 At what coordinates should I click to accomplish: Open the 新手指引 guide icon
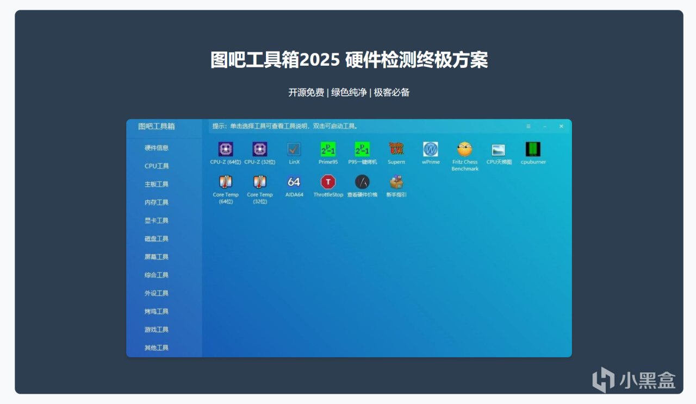point(396,182)
